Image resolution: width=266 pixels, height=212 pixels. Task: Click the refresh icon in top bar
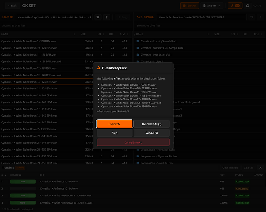[248, 6]
